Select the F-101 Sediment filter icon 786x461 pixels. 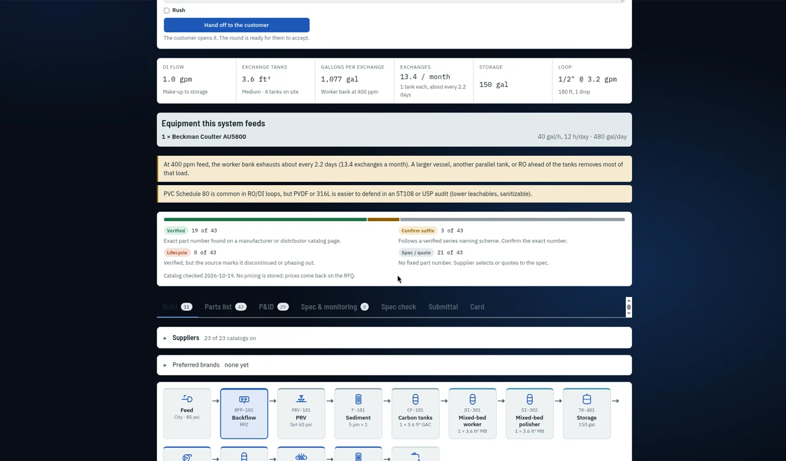click(x=358, y=399)
